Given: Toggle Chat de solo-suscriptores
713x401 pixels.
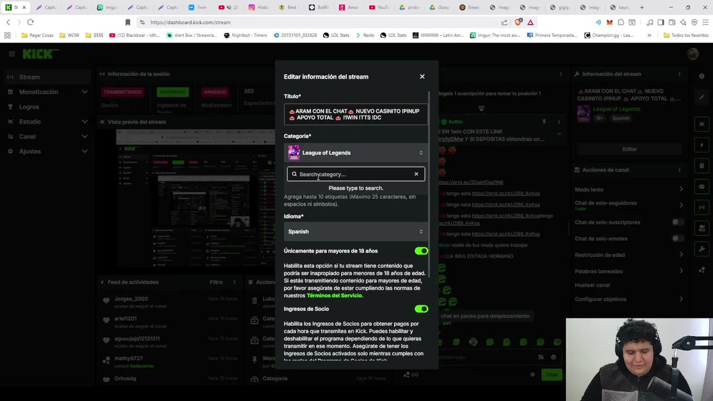Looking at the screenshot, I should point(677,222).
